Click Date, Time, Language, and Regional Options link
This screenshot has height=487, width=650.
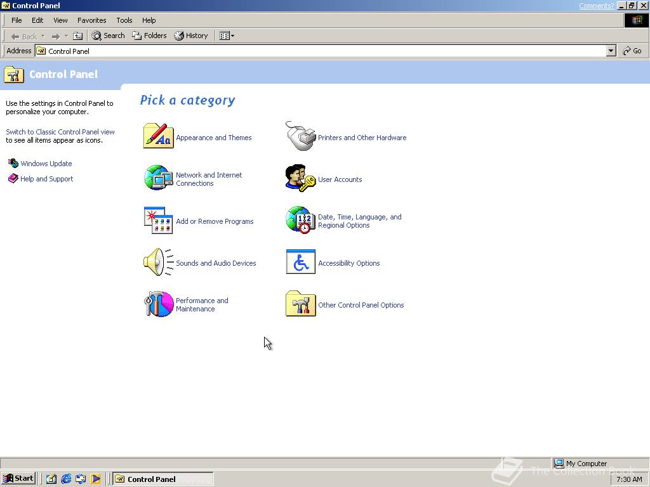tap(359, 221)
